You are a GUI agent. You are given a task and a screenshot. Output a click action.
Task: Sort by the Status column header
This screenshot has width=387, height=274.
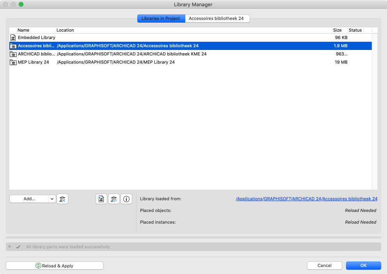356,30
